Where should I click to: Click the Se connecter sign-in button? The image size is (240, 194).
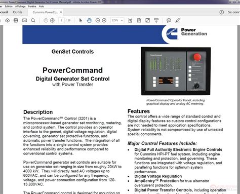click(234, 12)
